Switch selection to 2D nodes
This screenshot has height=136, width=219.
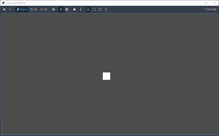(34, 9)
